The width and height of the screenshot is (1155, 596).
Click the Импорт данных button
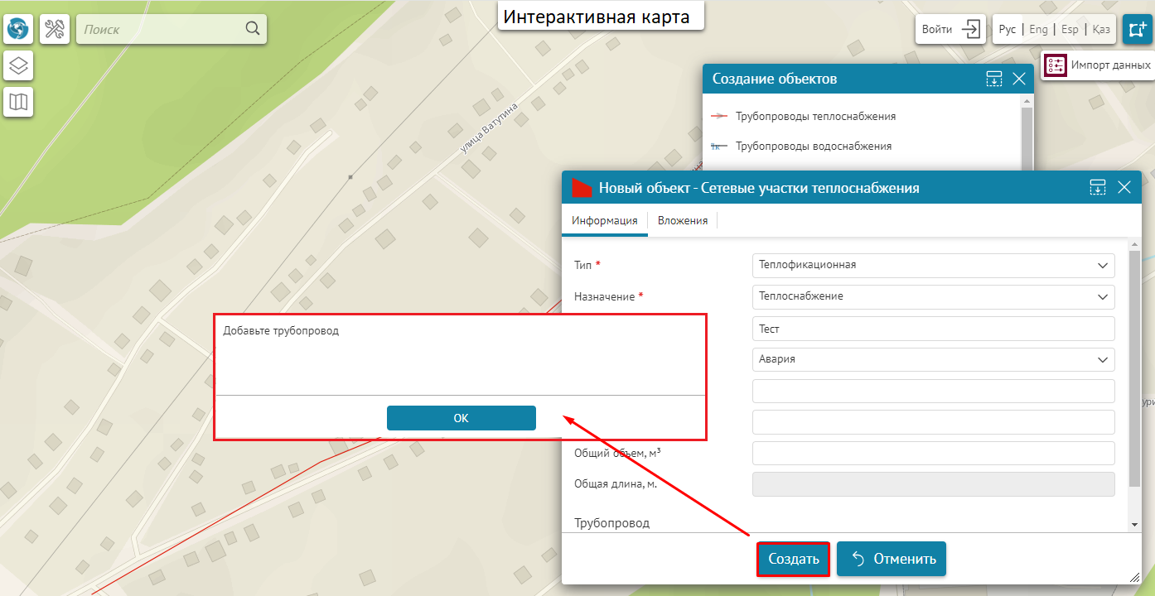coord(1098,65)
